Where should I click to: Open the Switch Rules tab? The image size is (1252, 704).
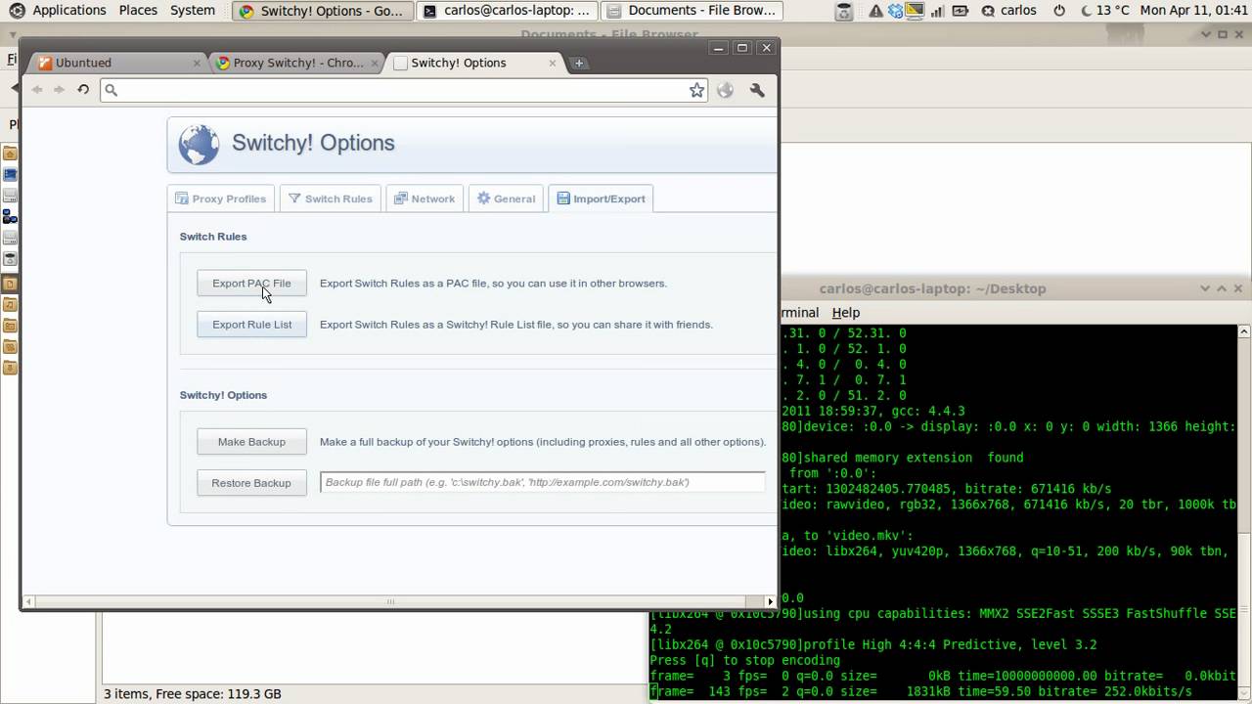coord(330,198)
